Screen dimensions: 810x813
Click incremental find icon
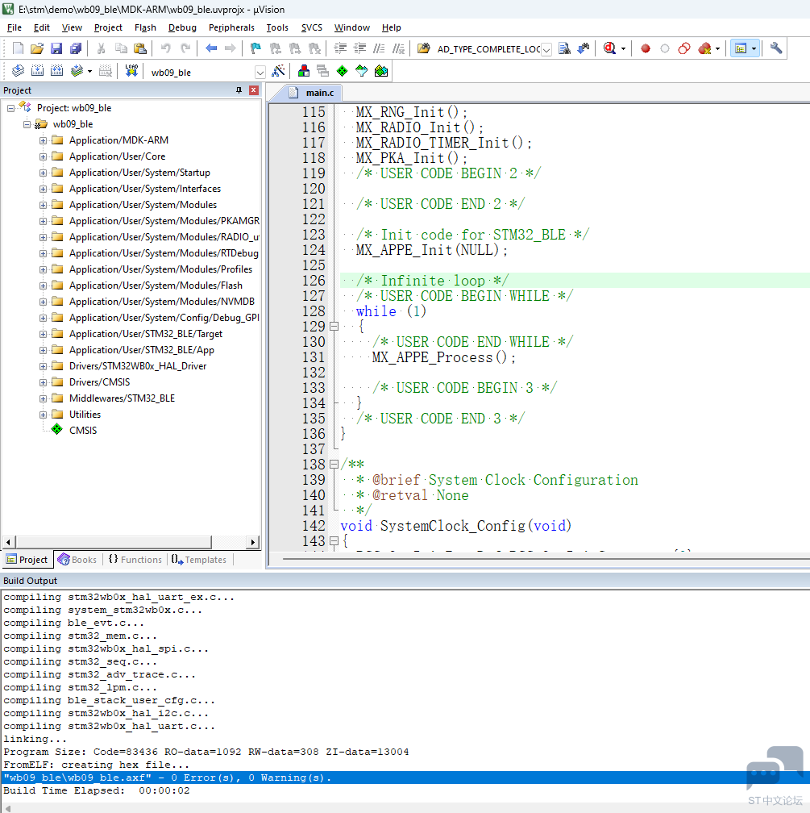[584, 48]
